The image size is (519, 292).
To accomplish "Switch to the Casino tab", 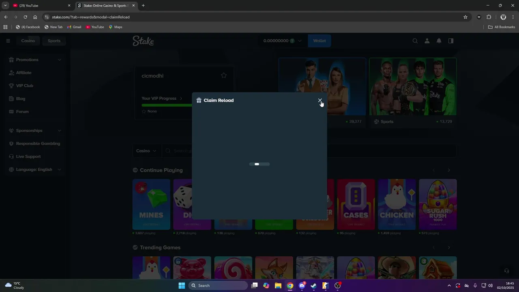I will click(28, 41).
